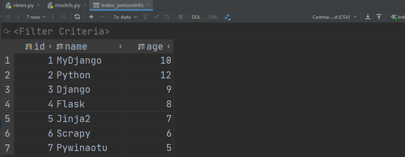Open the Comma-...d (CSV) extractor dropdown
The image size is (405, 157).
pyautogui.click(x=335, y=17)
